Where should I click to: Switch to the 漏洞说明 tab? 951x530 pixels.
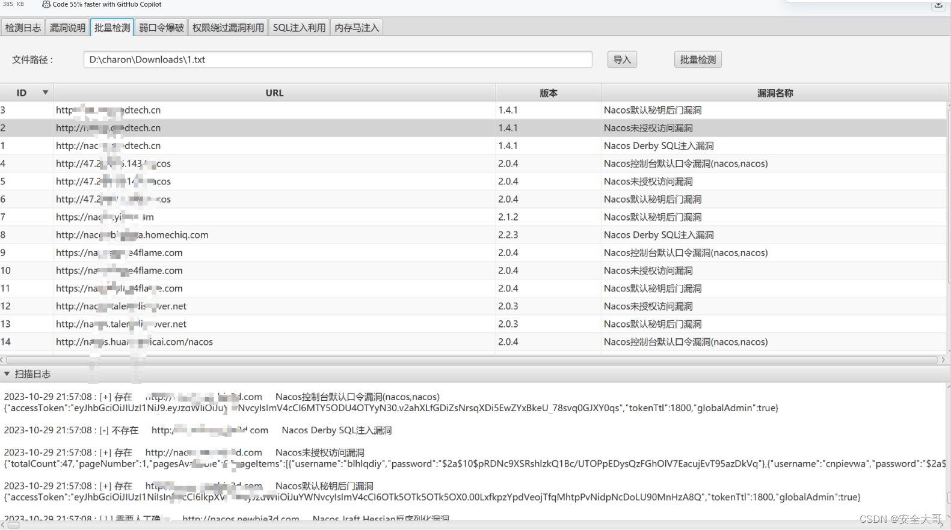tap(67, 28)
